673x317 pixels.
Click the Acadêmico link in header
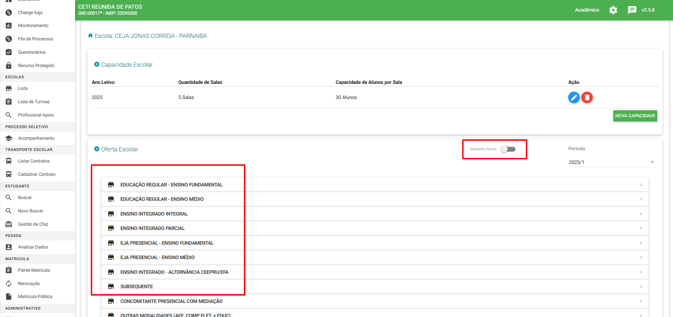587,10
